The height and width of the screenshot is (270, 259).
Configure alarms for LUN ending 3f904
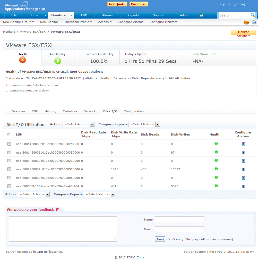pyautogui.click(x=243, y=186)
